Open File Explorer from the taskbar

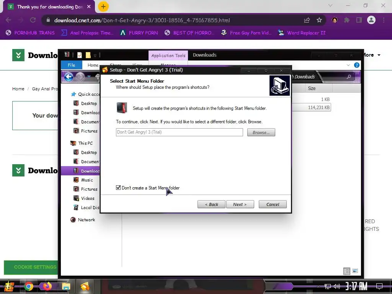coord(66,286)
